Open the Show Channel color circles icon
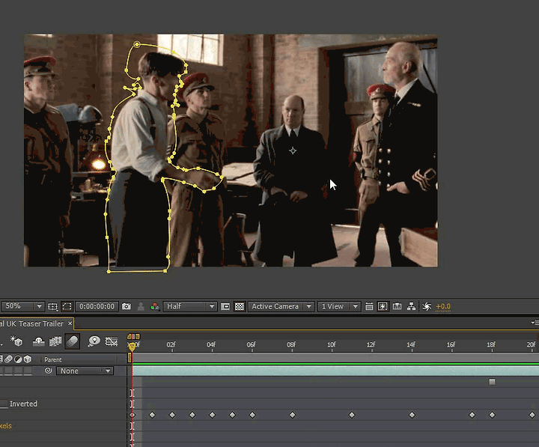This screenshot has height=447, width=539. click(155, 306)
